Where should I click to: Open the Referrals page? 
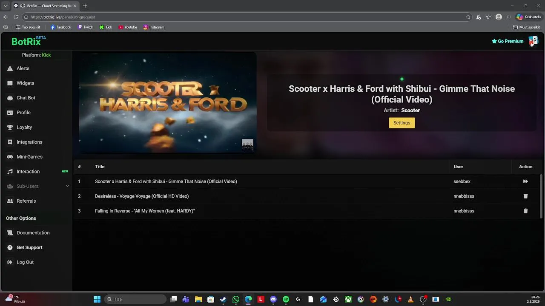coord(26,201)
